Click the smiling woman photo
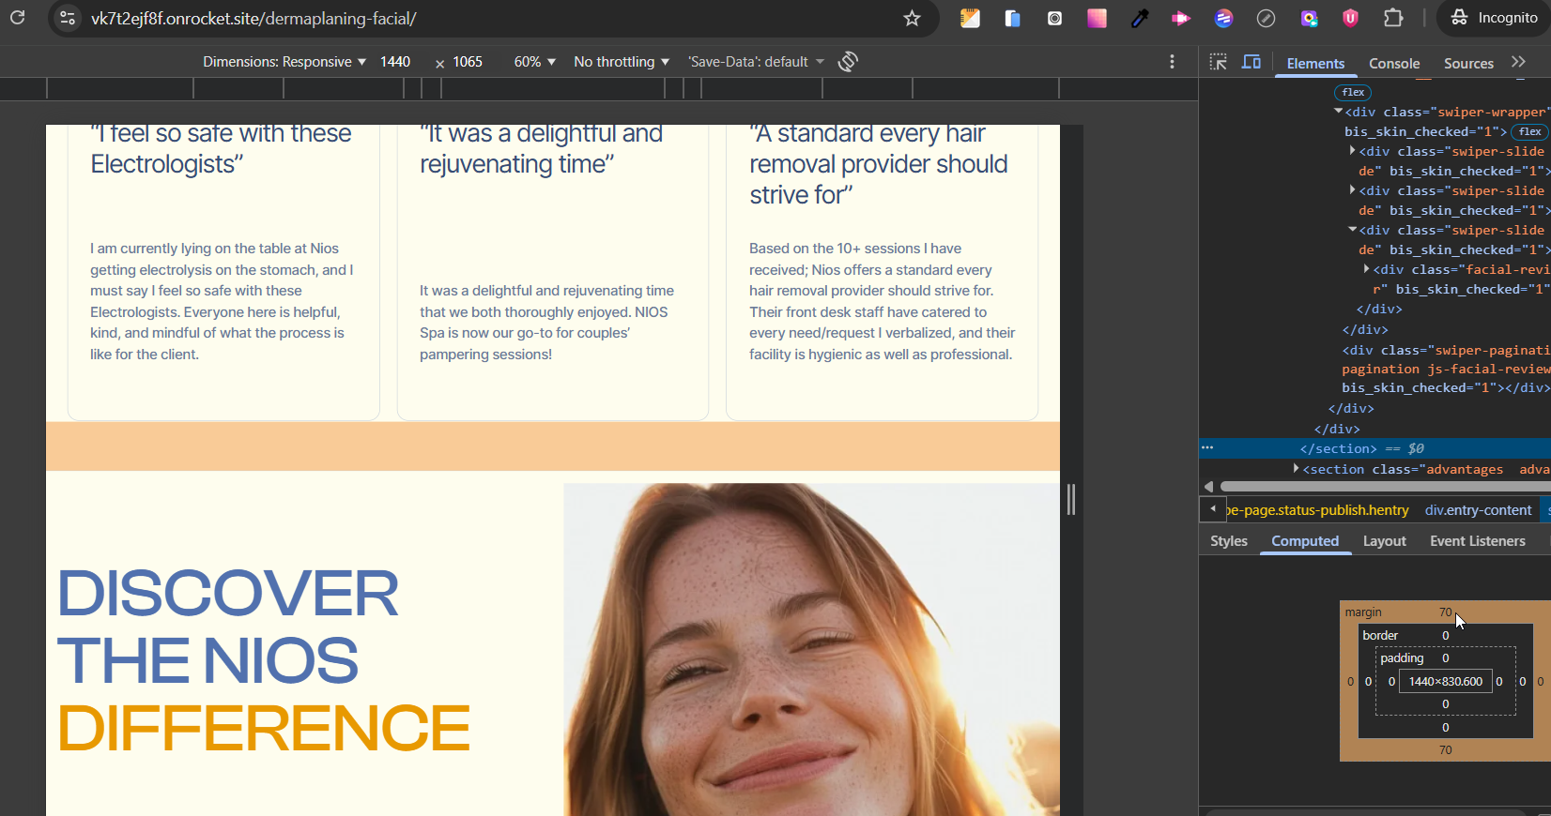Screen dimensions: 1551x816 [811, 649]
